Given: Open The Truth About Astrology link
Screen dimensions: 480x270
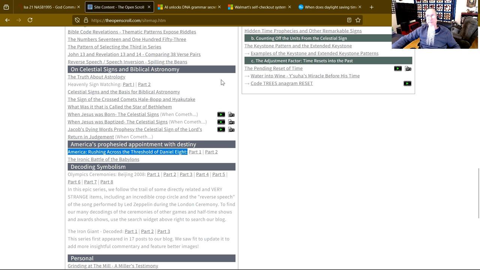Looking at the screenshot, I should point(96,77).
